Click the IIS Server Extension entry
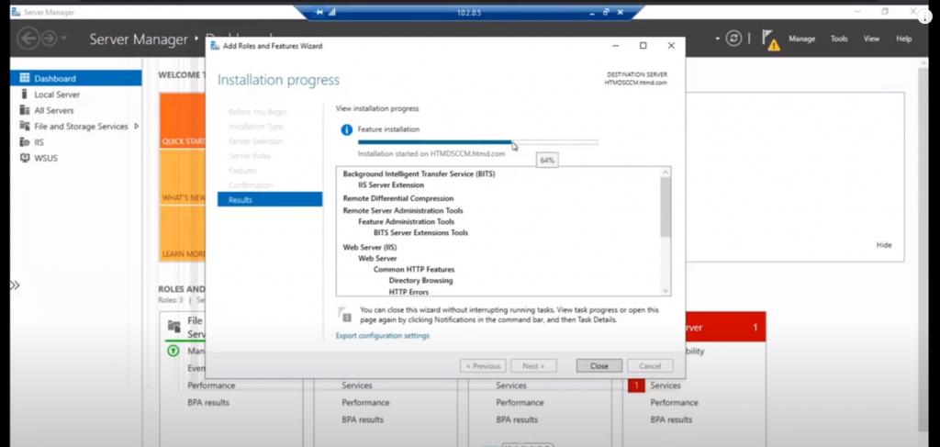Screen dimensions: 940x447 (x=391, y=184)
